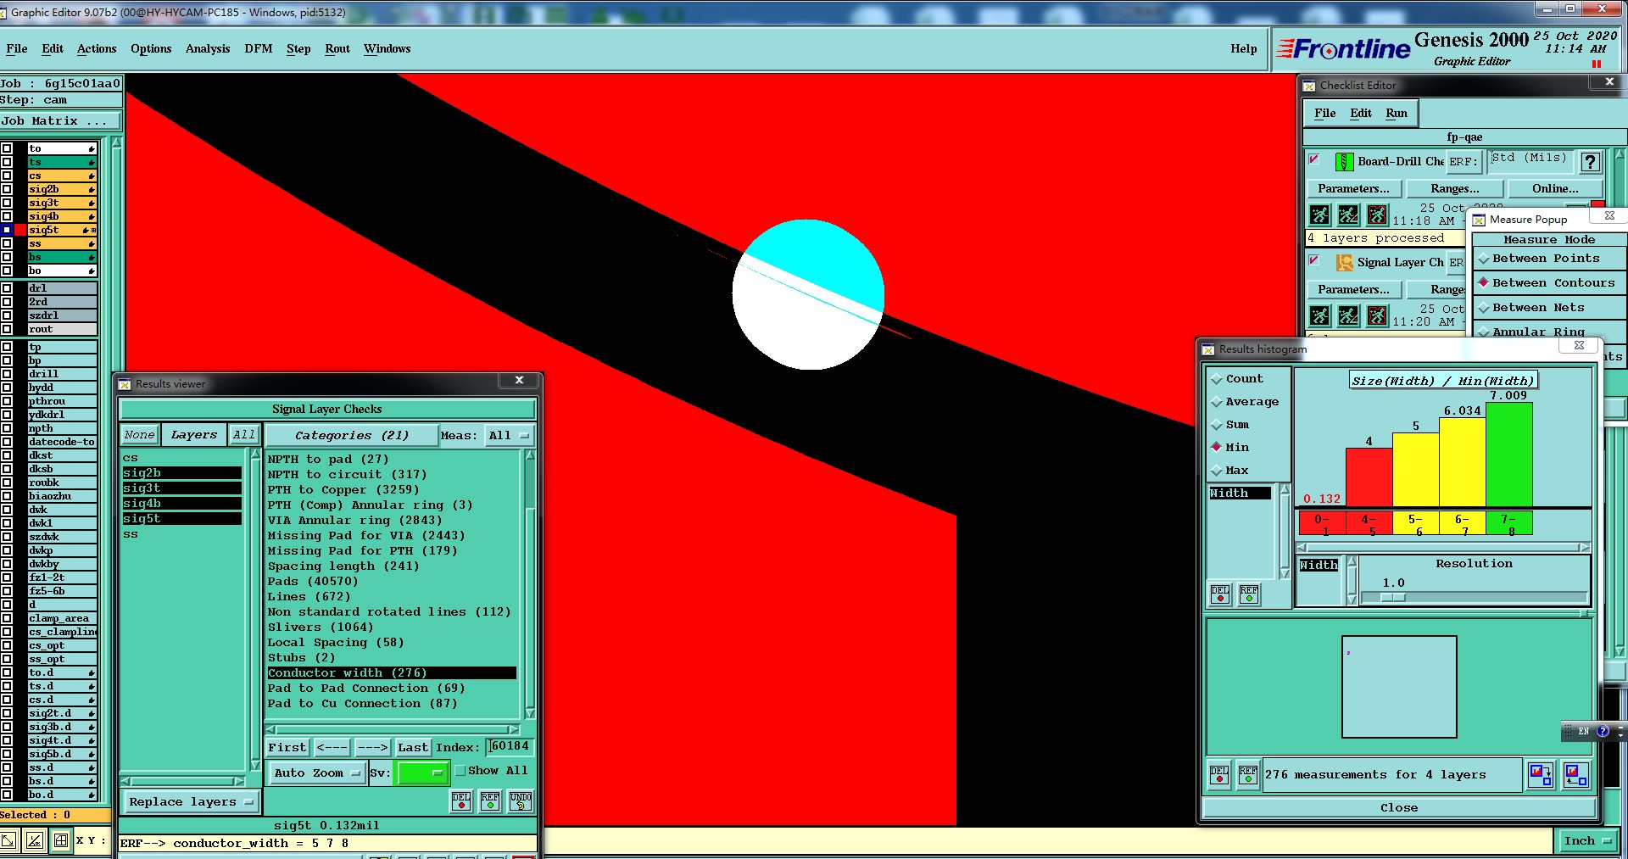Select Max histogram option
The width and height of the screenshot is (1628, 859).
click(x=1217, y=471)
